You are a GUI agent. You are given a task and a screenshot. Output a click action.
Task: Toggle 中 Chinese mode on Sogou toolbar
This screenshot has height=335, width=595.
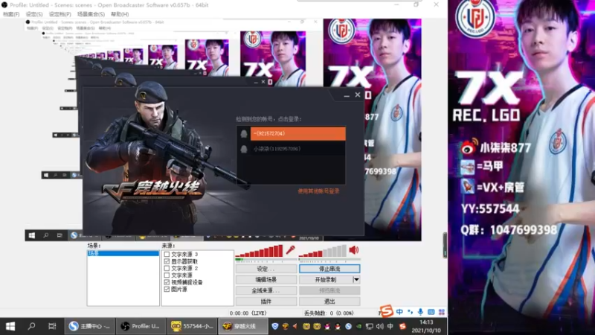(x=399, y=312)
